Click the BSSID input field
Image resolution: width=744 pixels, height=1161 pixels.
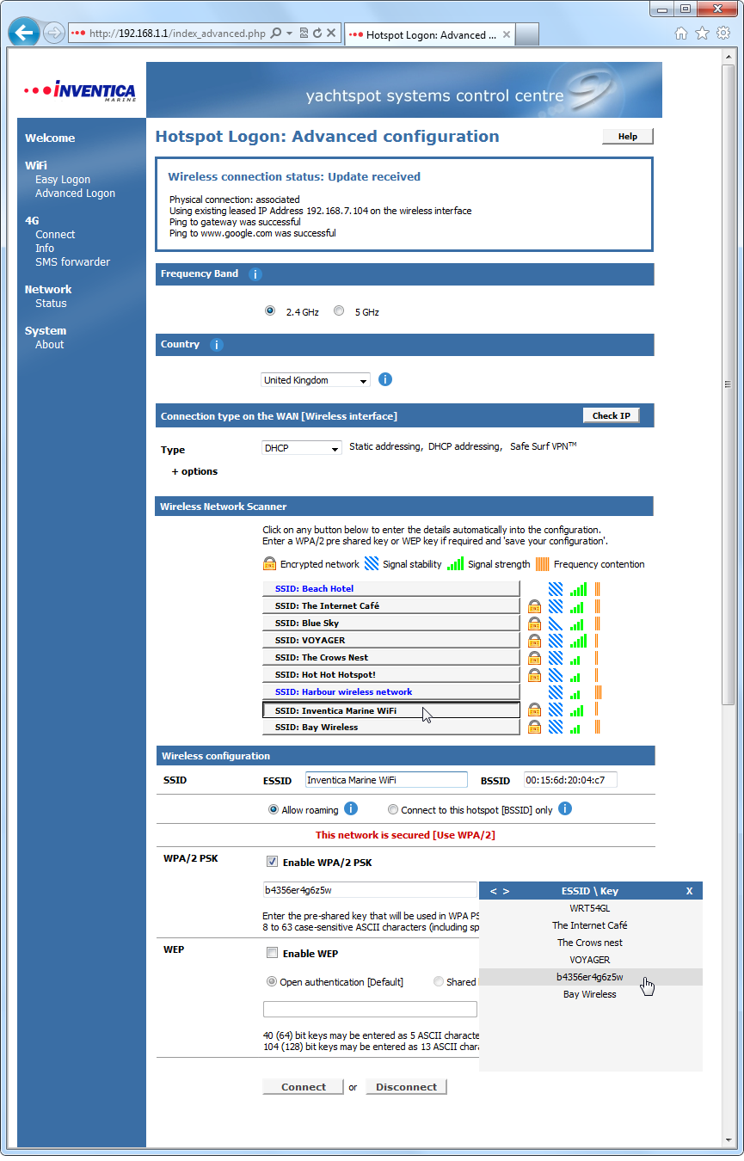click(x=570, y=780)
